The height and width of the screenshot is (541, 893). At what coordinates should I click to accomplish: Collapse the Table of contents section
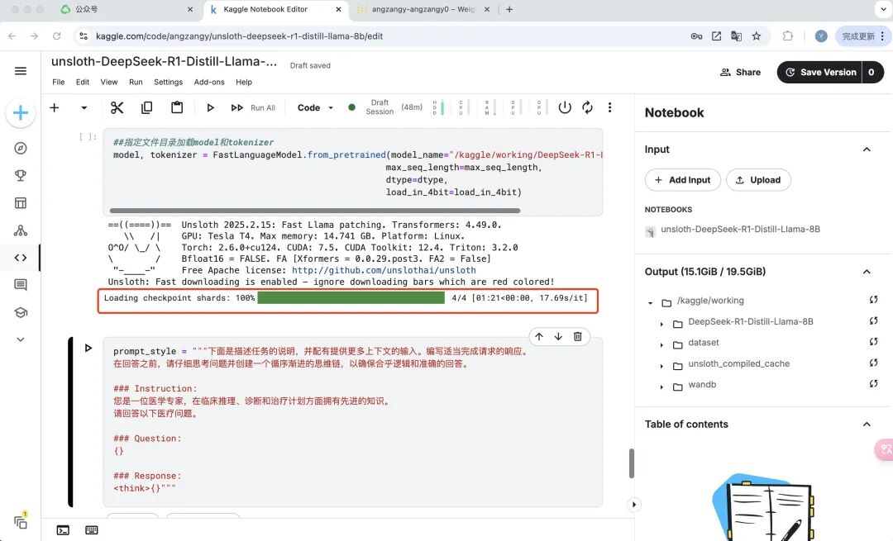(x=867, y=425)
